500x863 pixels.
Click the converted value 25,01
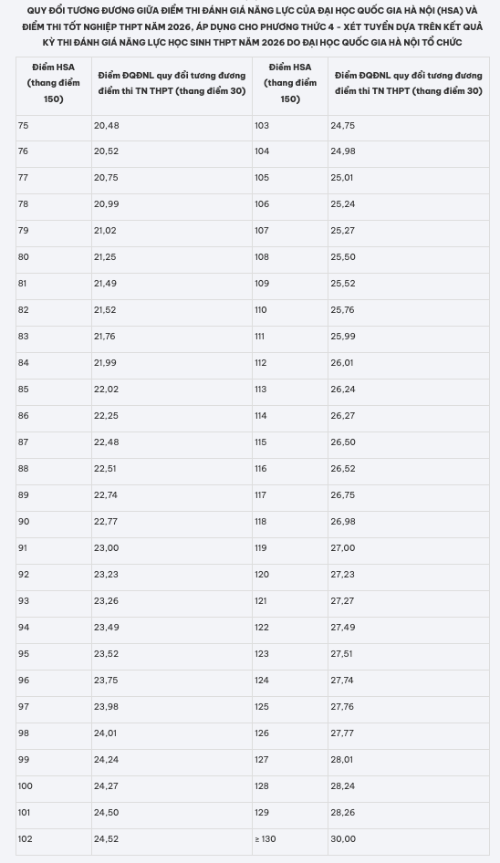(x=409, y=177)
